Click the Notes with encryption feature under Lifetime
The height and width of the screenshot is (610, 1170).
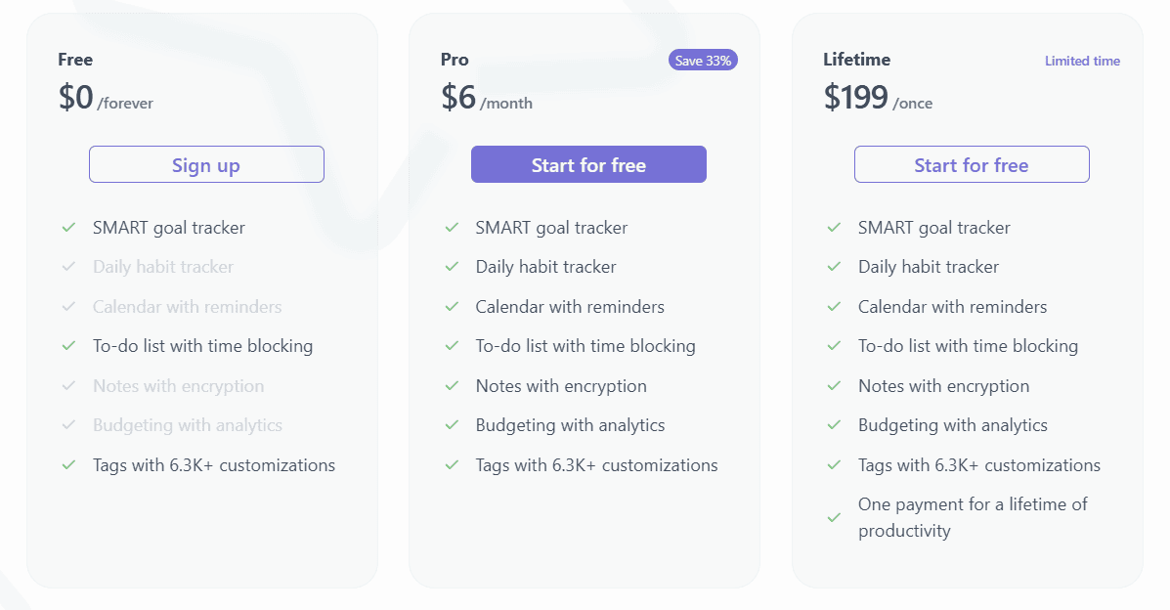[943, 385]
